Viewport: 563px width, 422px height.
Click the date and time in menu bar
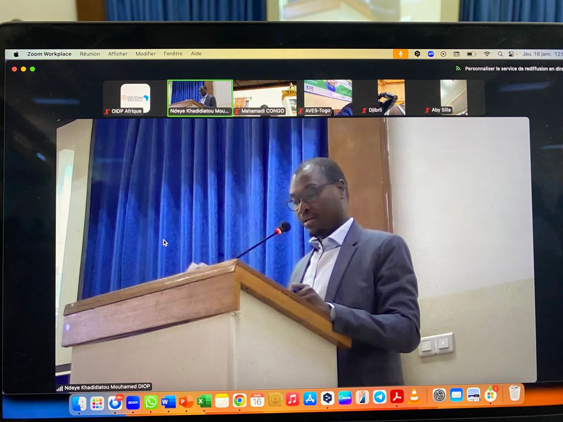click(542, 54)
